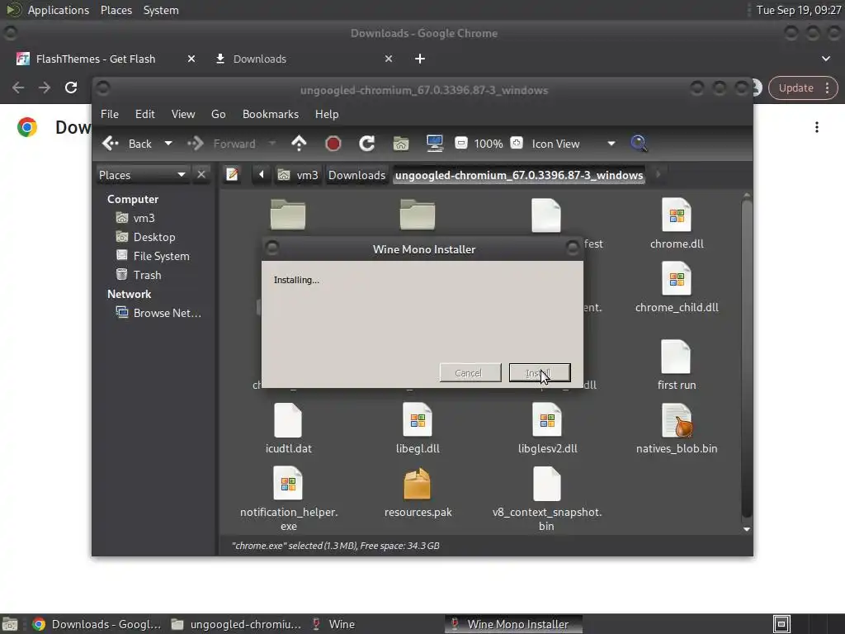The image size is (845, 634).
Task: Open the View menu
Action: (183, 114)
